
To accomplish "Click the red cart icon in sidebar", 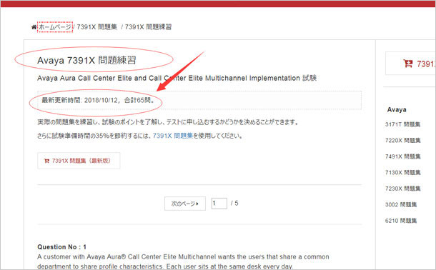I will click(408, 64).
